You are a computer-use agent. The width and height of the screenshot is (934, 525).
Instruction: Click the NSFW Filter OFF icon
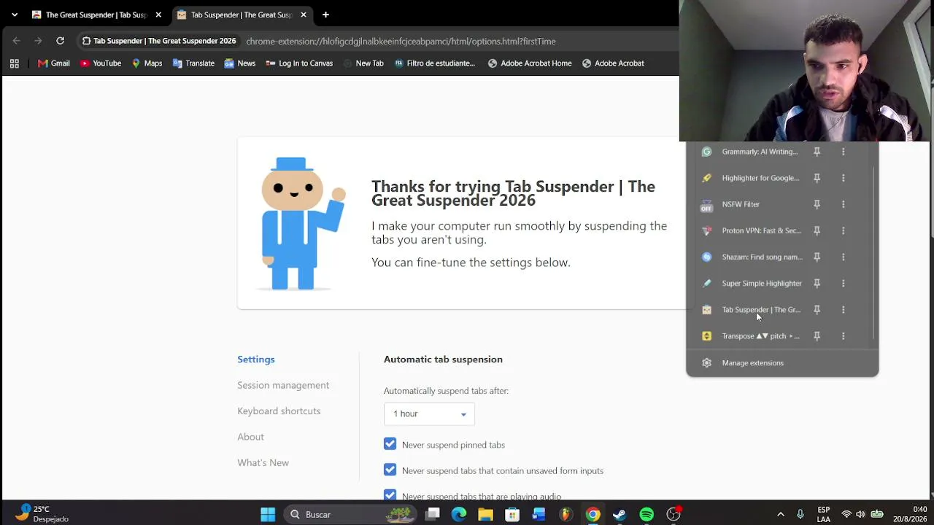tap(706, 206)
